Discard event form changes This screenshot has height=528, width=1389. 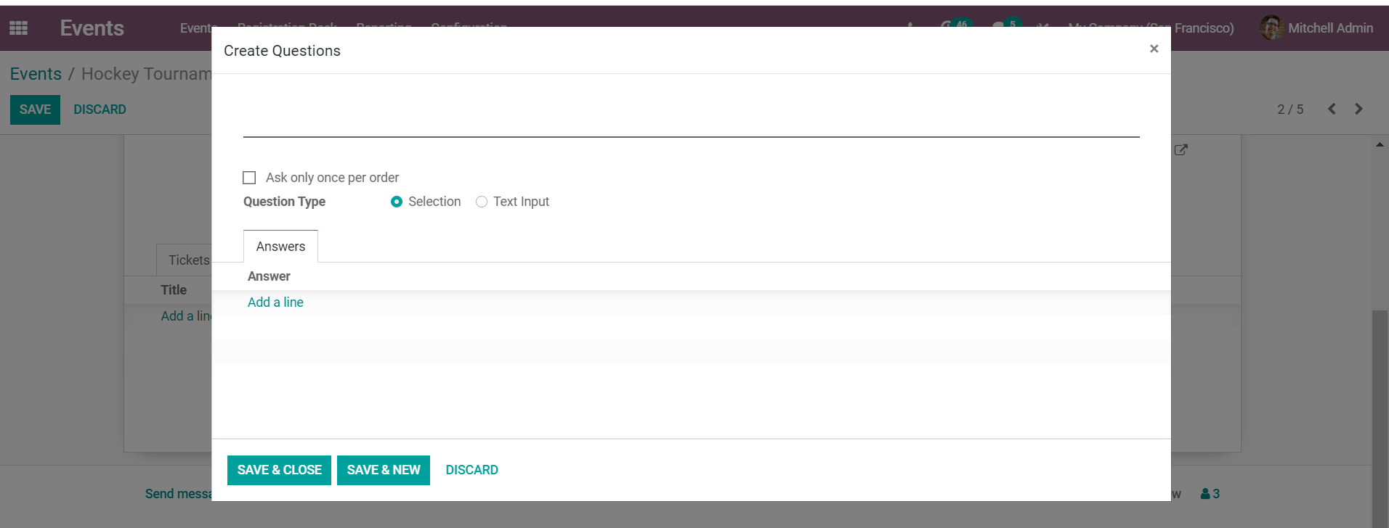pos(100,110)
